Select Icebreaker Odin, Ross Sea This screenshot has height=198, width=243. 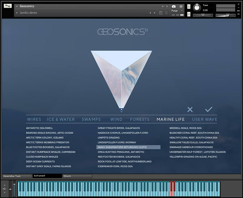[115, 166]
